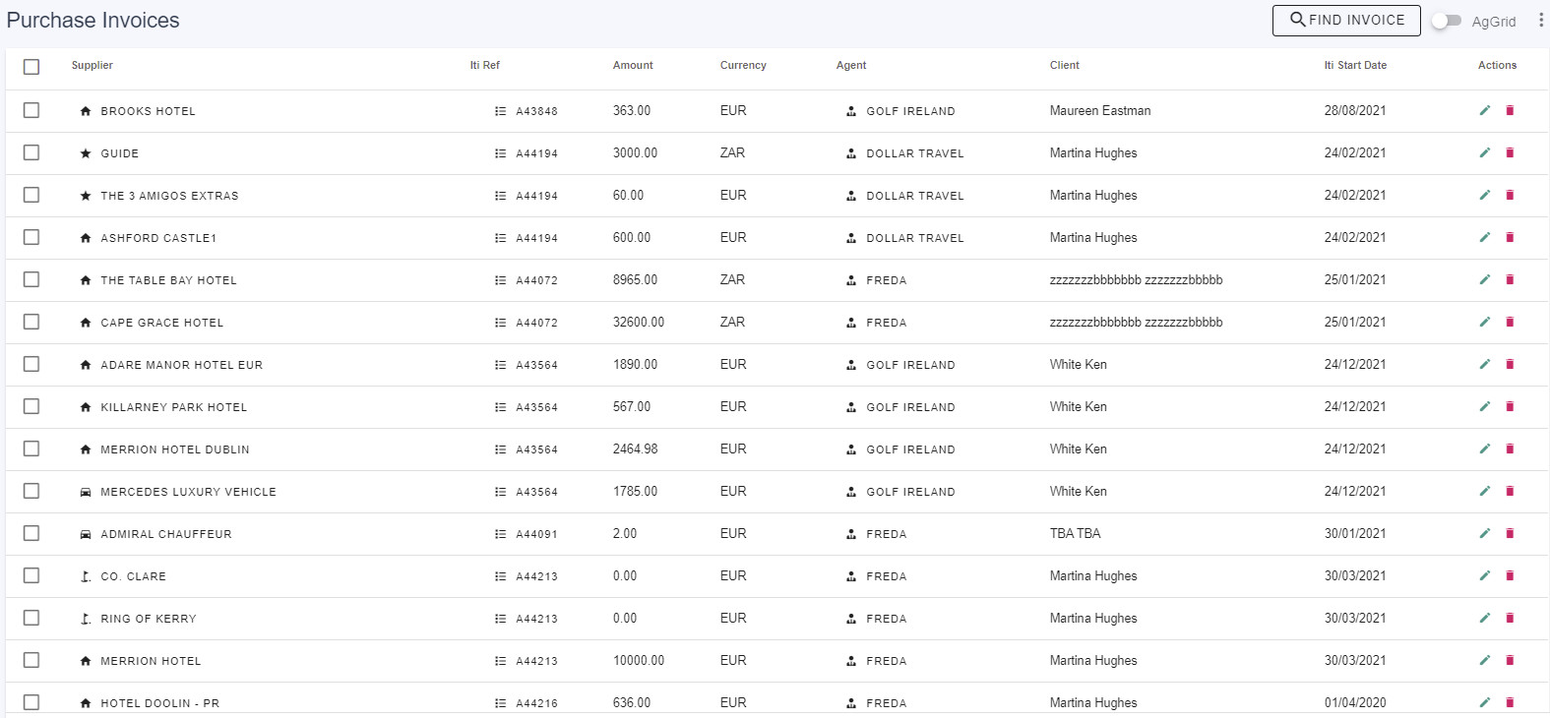The width and height of the screenshot is (1550, 718).
Task: Edit the Brooks Hotel invoice
Action: point(1485,110)
